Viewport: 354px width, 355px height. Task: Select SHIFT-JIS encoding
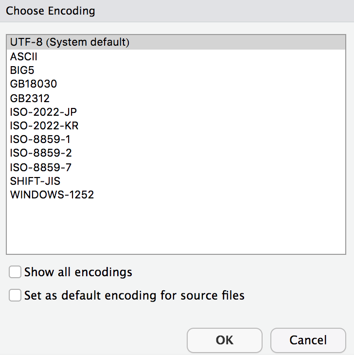35,181
